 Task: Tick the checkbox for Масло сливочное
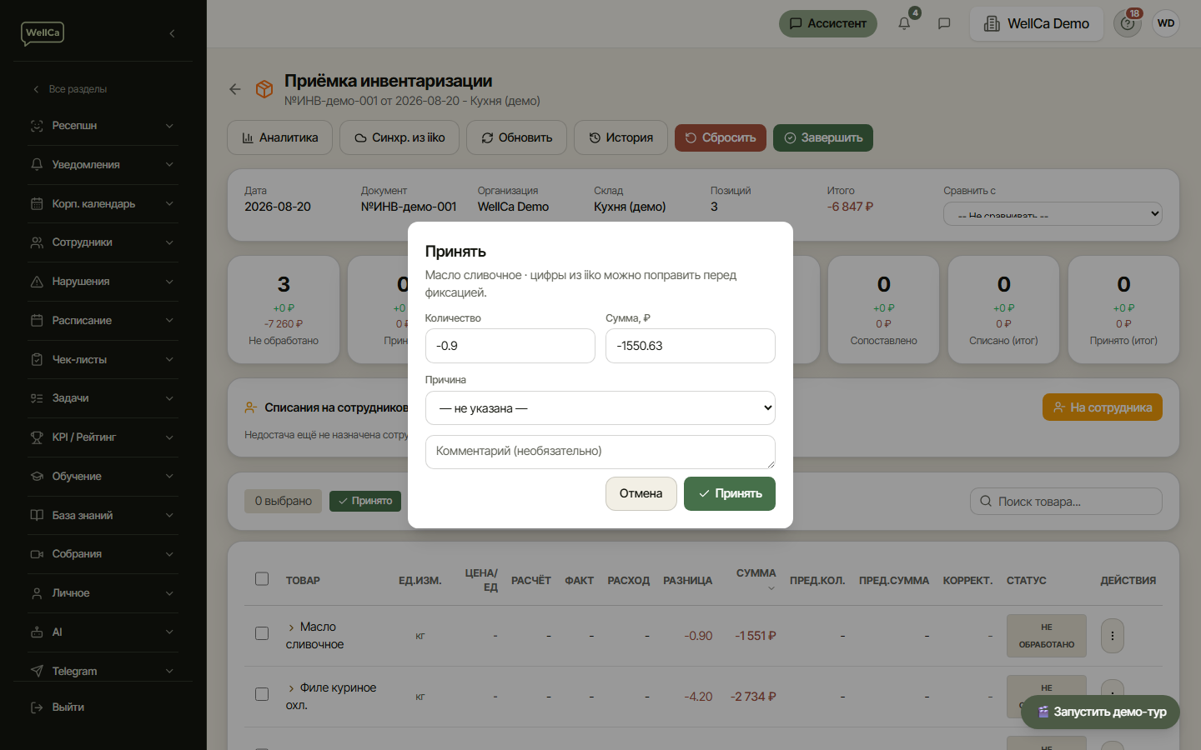pos(262,633)
